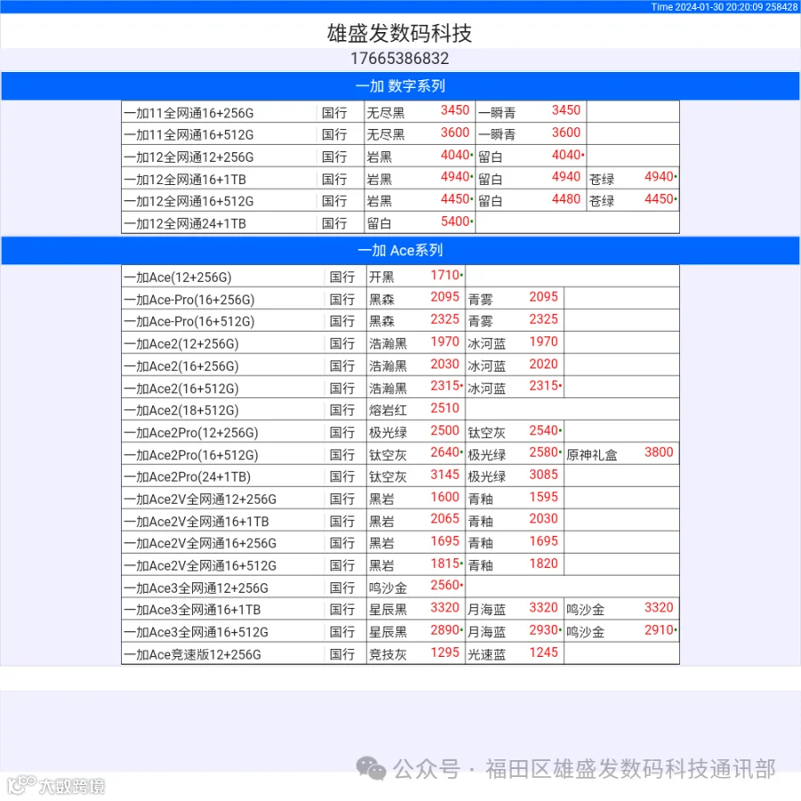Viewport: 801px width, 801px height.
Task: Click the 极光绿 price 2500 for Ace2Pro 12+256G
Action: [445, 431]
